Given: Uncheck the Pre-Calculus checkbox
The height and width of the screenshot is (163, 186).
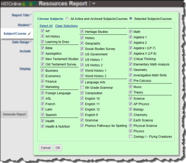Looking at the screenshot, I should (130, 80).
